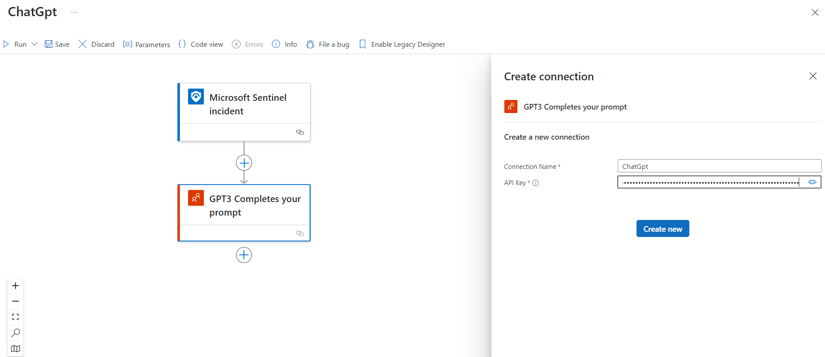Viewport: 825px width, 357px height.
Task: Click the Microsoft Sentinel shield icon
Action: [196, 96]
